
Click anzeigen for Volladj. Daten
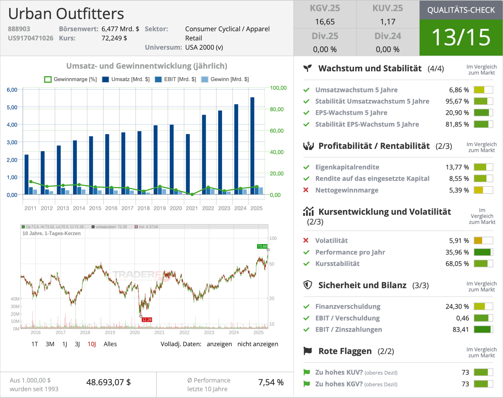click(219, 344)
